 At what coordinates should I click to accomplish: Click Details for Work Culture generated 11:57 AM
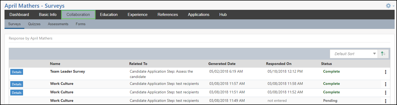[17, 84]
